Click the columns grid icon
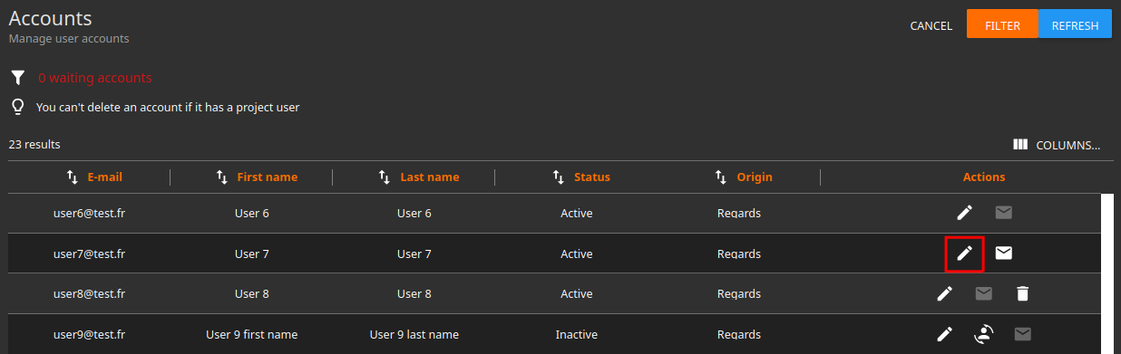 tap(1020, 145)
